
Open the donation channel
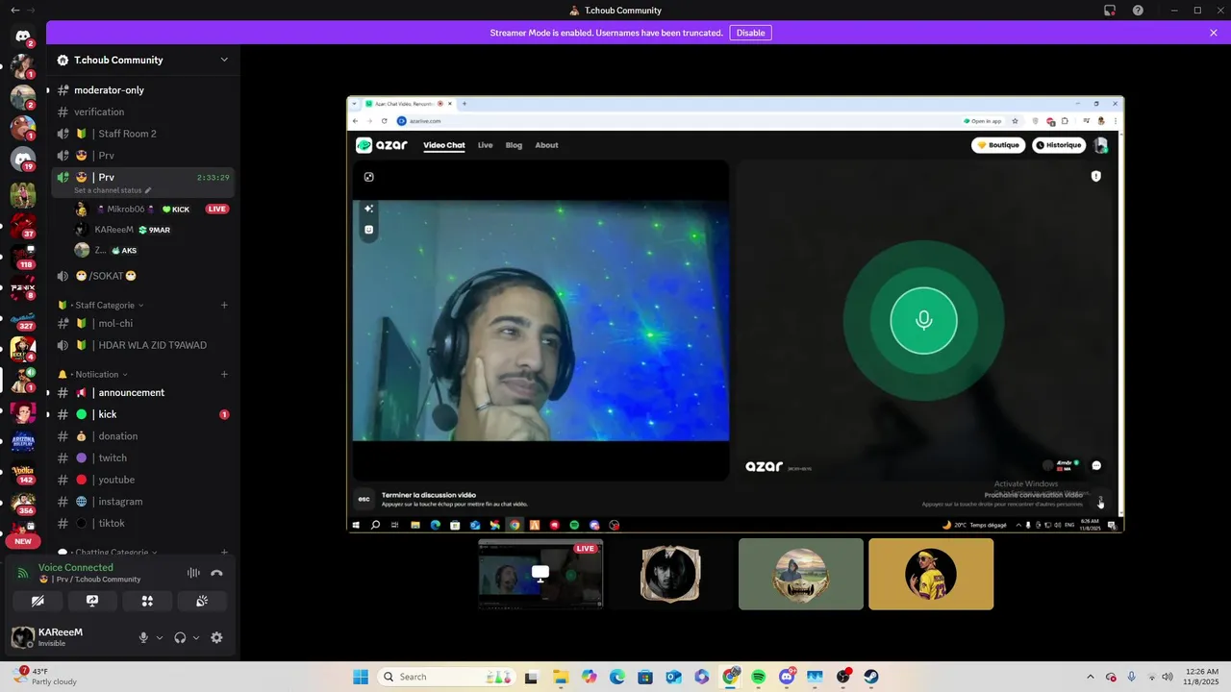142,436
